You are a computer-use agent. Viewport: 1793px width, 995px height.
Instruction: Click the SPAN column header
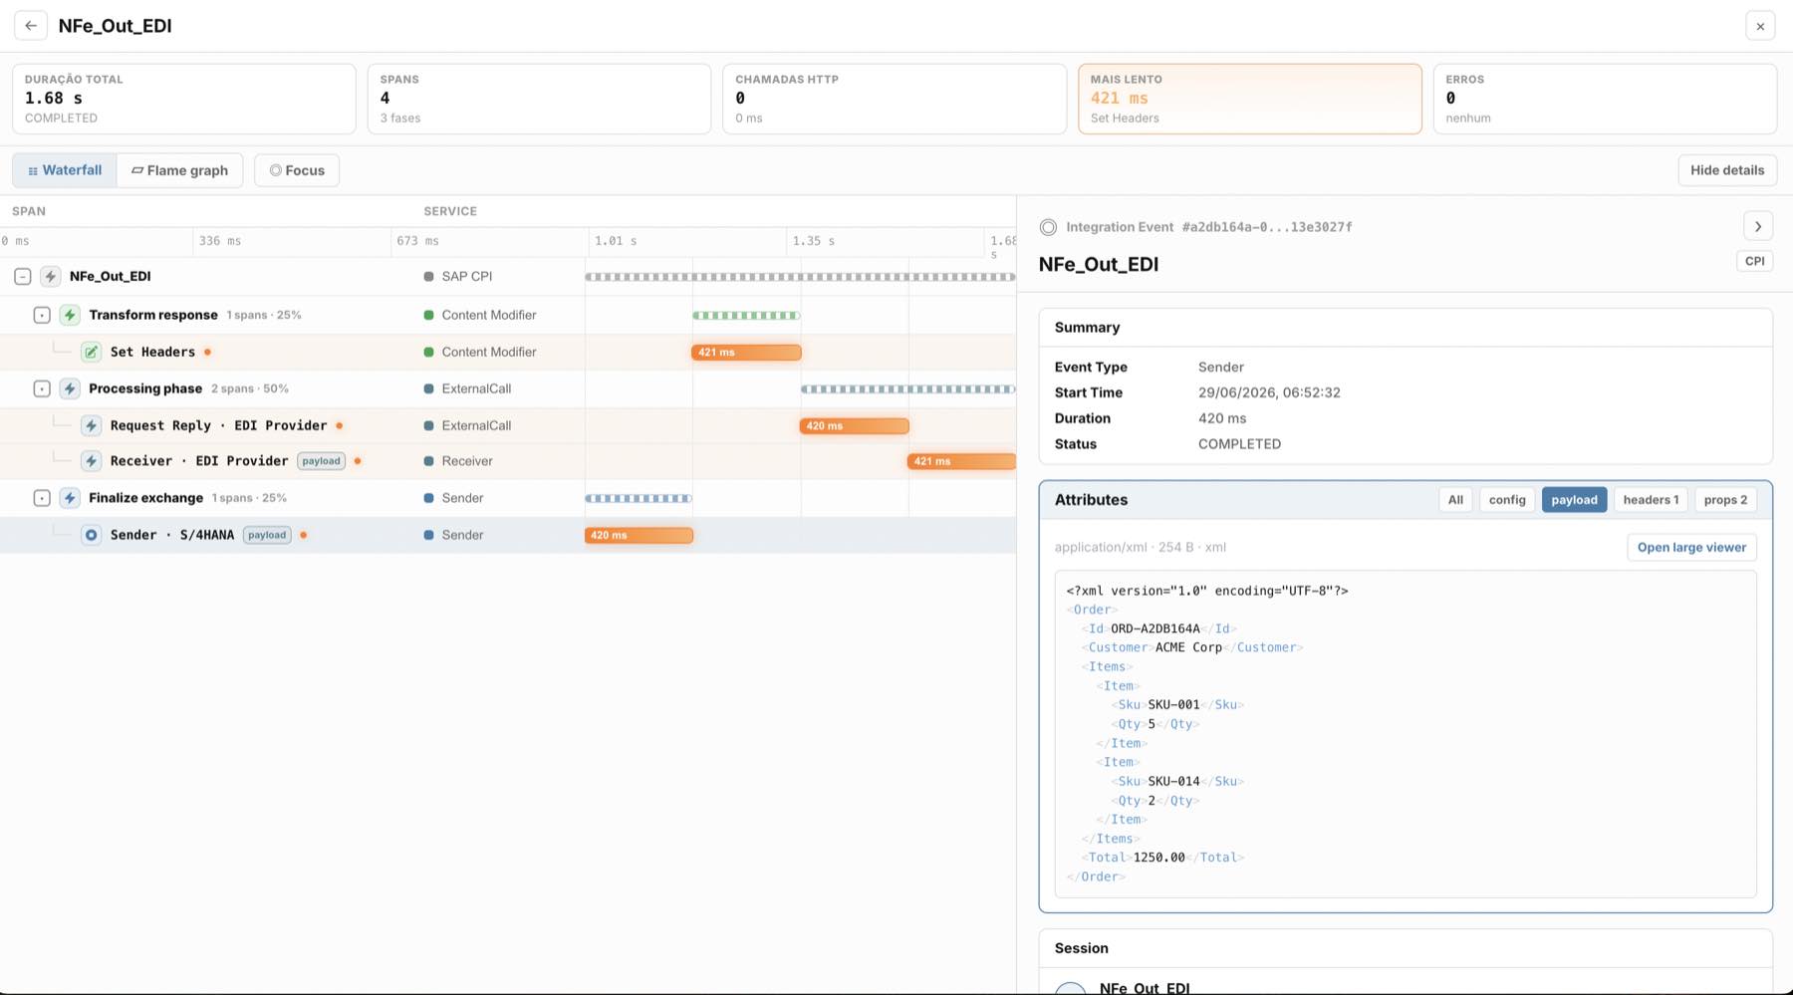click(29, 211)
